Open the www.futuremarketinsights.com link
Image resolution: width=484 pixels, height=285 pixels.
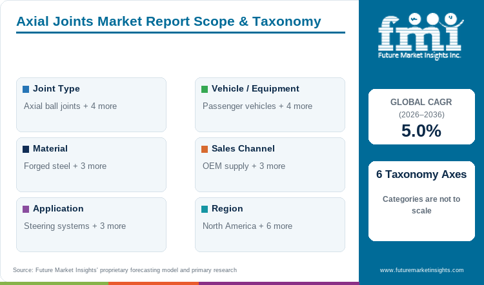[x=421, y=270]
